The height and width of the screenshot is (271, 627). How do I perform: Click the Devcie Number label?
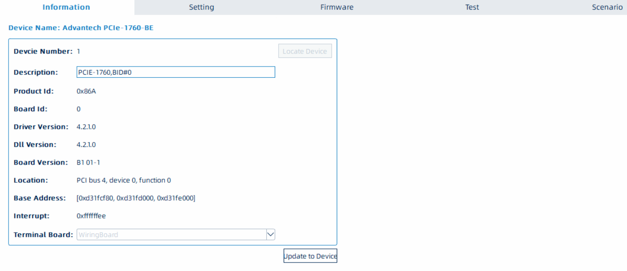point(43,51)
